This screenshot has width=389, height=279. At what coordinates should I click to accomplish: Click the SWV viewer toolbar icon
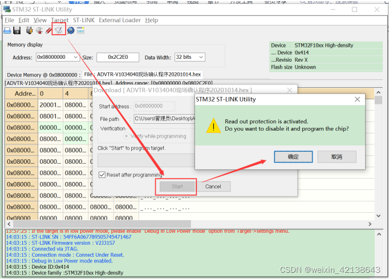click(80, 31)
